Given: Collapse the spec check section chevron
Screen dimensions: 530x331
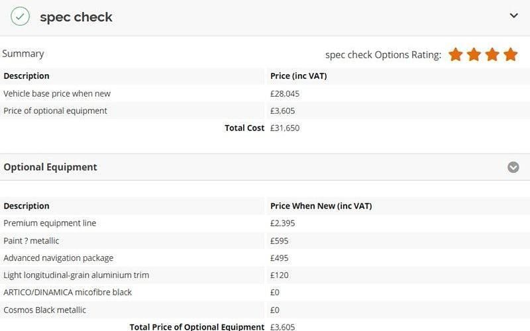Looking at the screenshot, I should click(513, 16).
